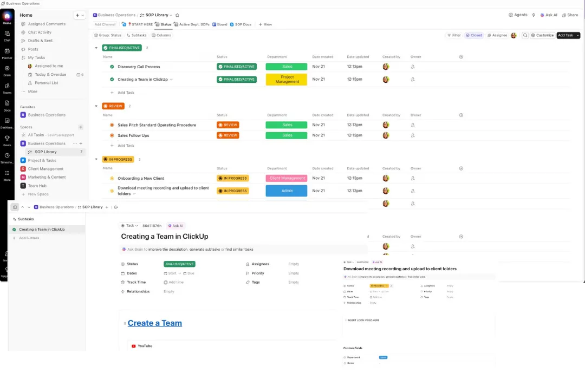The height and width of the screenshot is (379, 585).
Task: Toggle status circle of Download meeting recording row
Action: 112,191
